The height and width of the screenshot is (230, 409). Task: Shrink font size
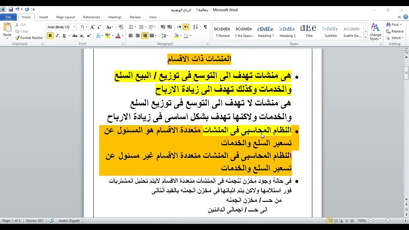(99, 27)
